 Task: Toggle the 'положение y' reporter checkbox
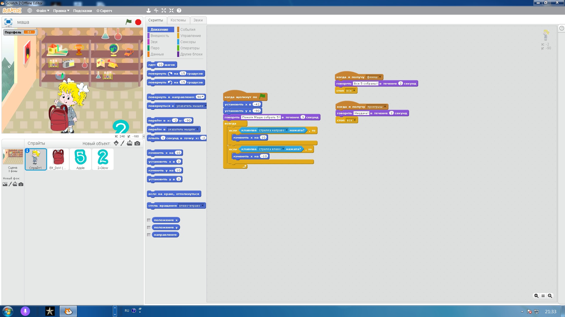point(149,227)
